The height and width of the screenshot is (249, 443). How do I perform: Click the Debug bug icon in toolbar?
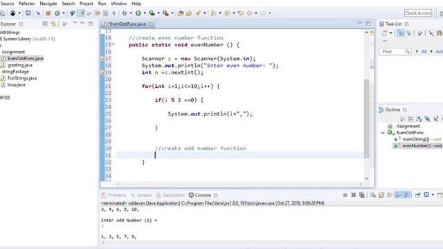pyautogui.click(x=125, y=13)
